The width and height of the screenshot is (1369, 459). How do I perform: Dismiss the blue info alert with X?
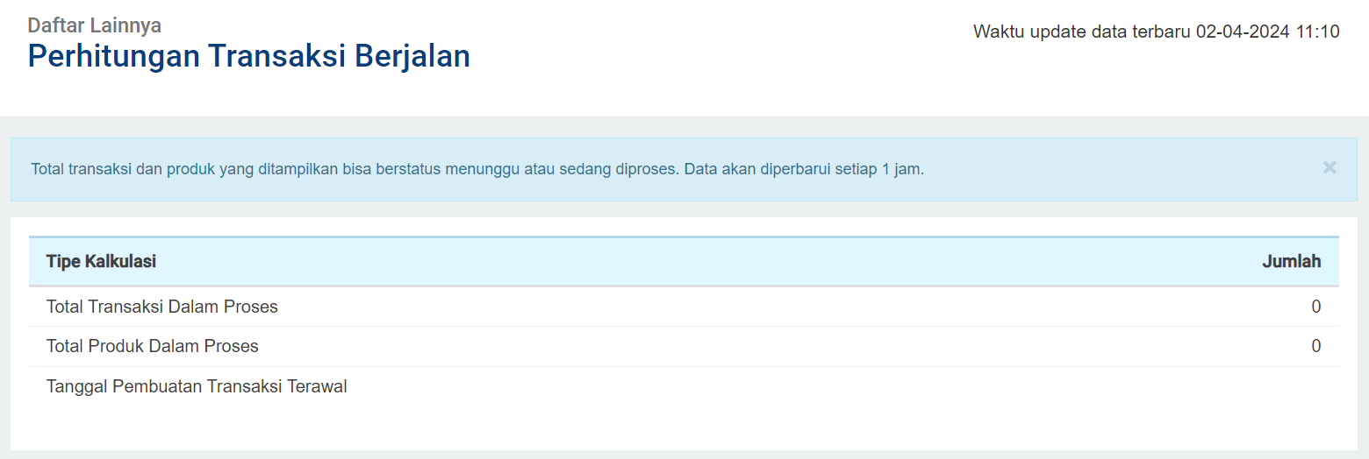point(1330,167)
